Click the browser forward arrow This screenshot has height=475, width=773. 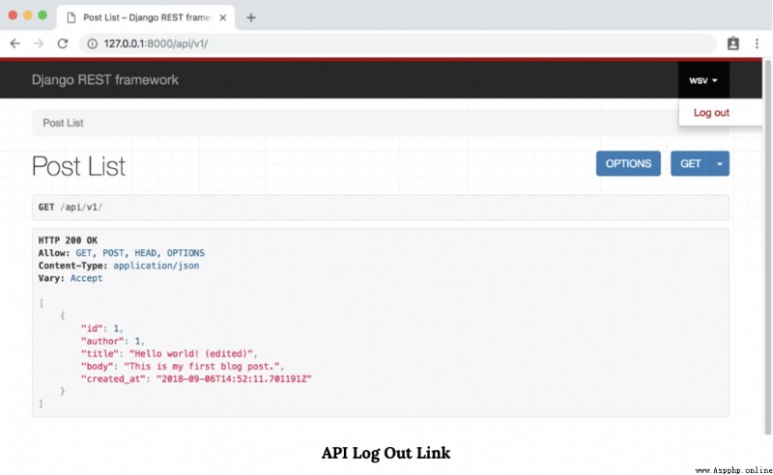(39, 43)
